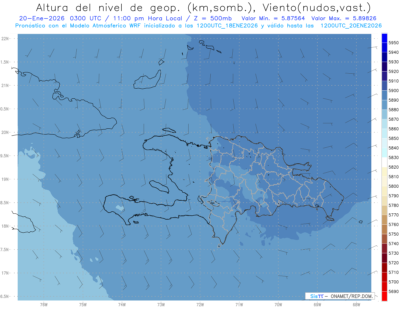This screenshot has width=400, height=309.
Task: Pick the swatch between 5890 and 5880
Action: [384, 105]
